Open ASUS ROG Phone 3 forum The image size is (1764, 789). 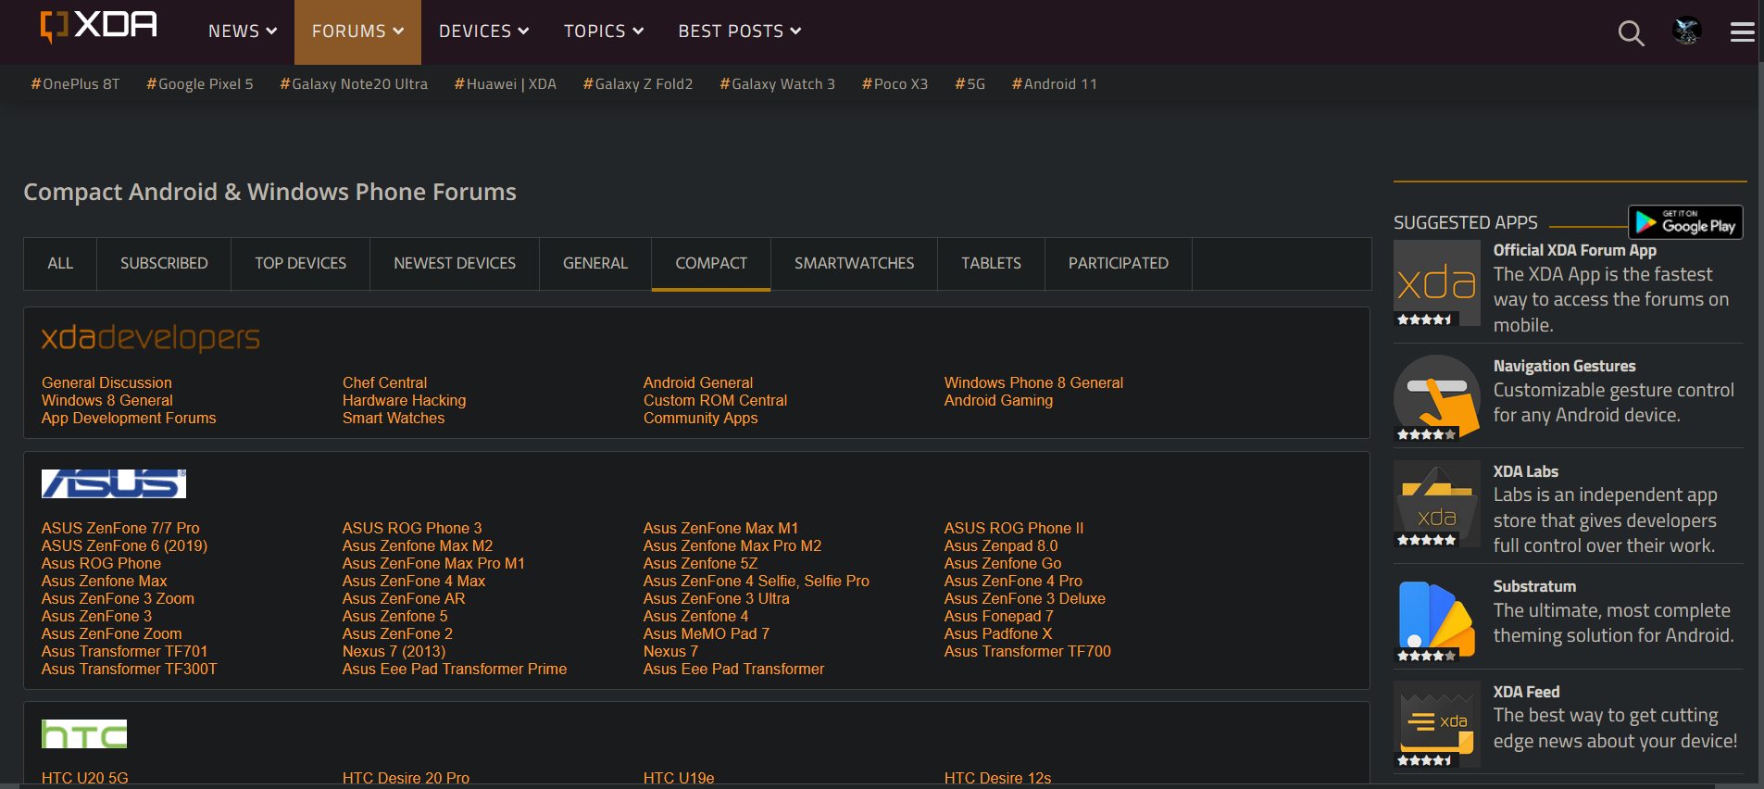pyautogui.click(x=412, y=528)
